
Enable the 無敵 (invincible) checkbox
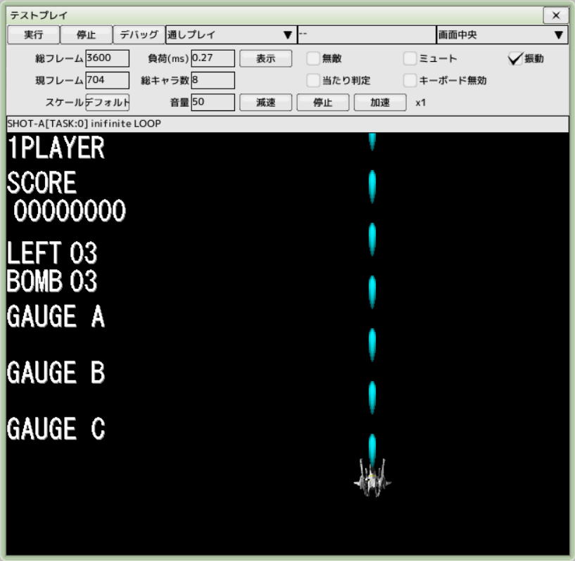pyautogui.click(x=313, y=59)
